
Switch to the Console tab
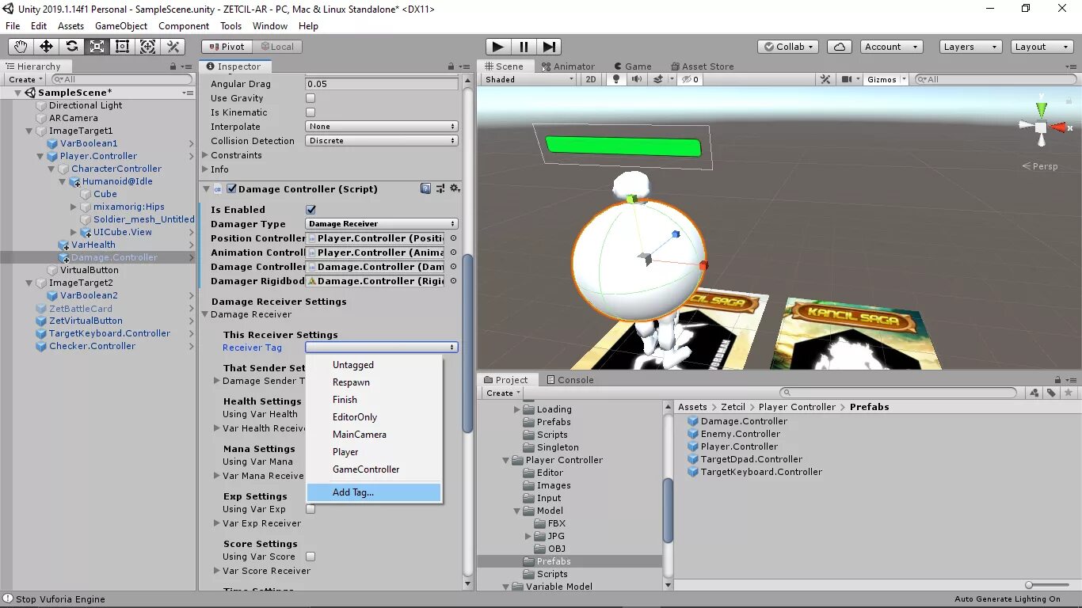click(x=570, y=380)
